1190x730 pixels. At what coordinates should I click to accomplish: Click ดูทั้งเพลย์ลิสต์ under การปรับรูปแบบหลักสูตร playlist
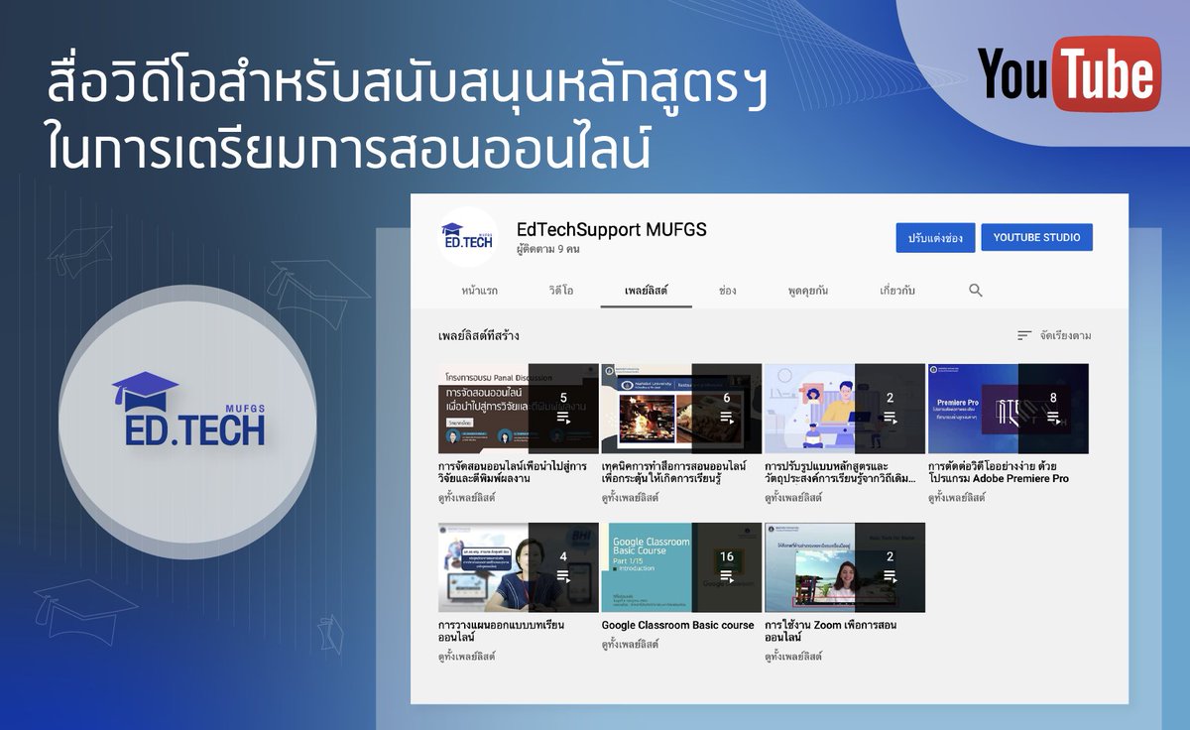793,498
